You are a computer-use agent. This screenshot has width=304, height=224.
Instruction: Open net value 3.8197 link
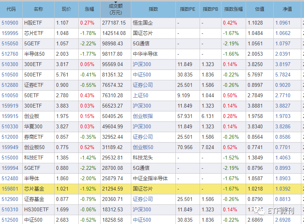(283, 64)
